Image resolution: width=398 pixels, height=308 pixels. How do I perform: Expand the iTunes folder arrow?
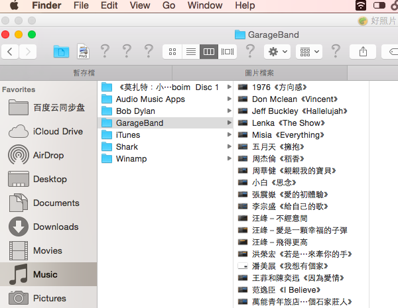point(230,134)
